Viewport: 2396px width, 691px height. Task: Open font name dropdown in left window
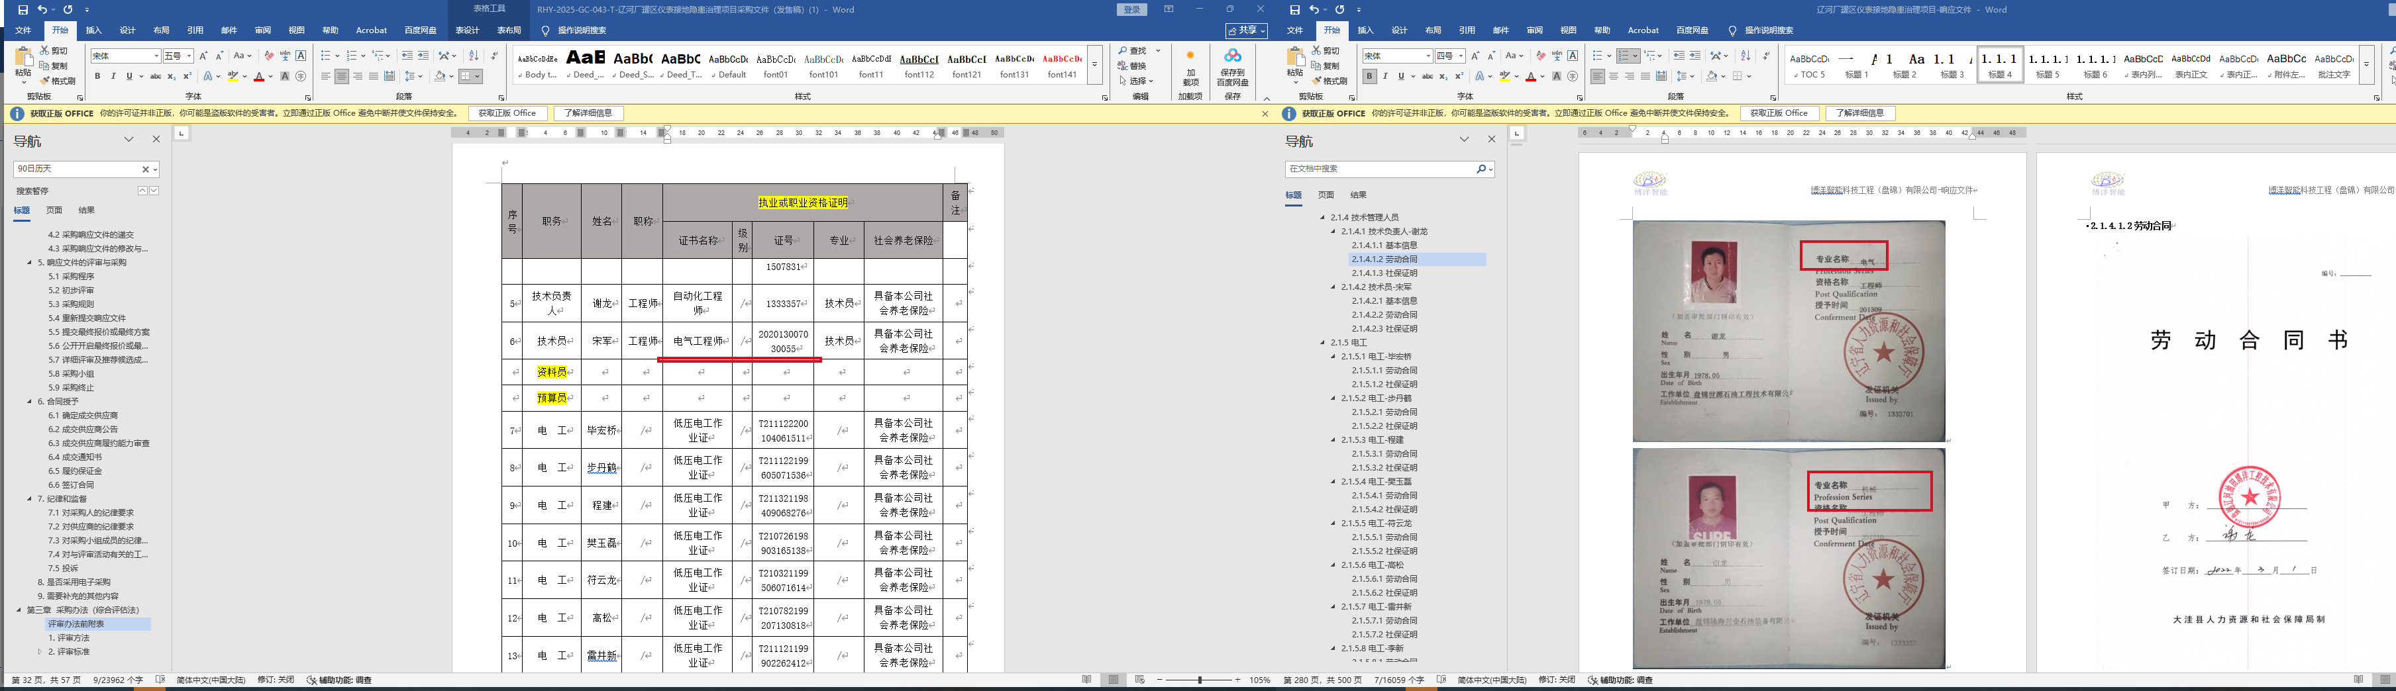point(155,56)
